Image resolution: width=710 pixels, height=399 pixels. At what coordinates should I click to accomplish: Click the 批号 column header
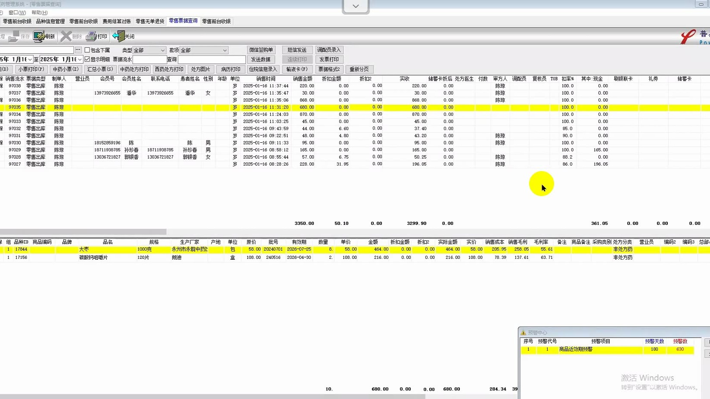273,242
